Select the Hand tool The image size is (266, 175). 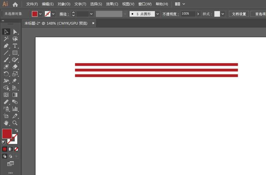pos(6,123)
